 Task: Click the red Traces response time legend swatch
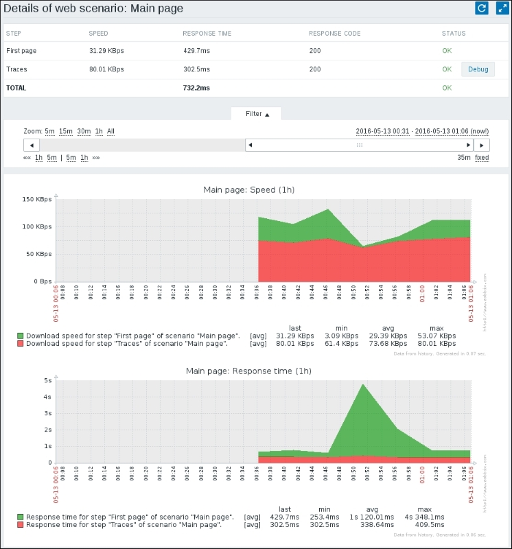click(x=21, y=524)
